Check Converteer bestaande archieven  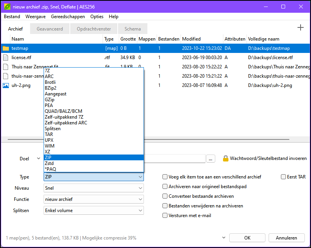165,196
